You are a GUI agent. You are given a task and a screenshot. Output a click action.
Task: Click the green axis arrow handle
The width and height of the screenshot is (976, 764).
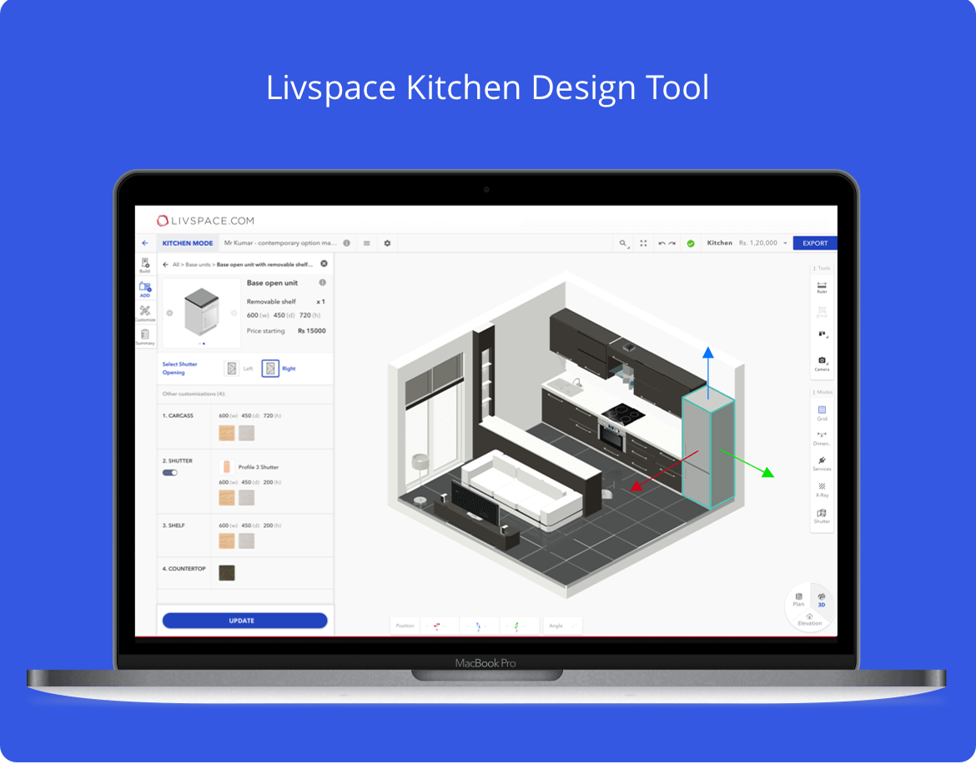pyautogui.click(x=767, y=473)
